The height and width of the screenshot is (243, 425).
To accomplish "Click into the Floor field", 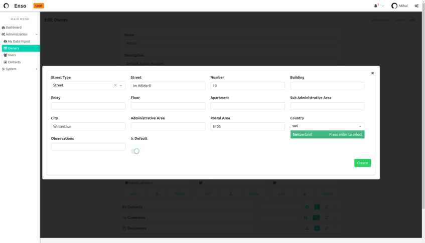I will 168,106.
